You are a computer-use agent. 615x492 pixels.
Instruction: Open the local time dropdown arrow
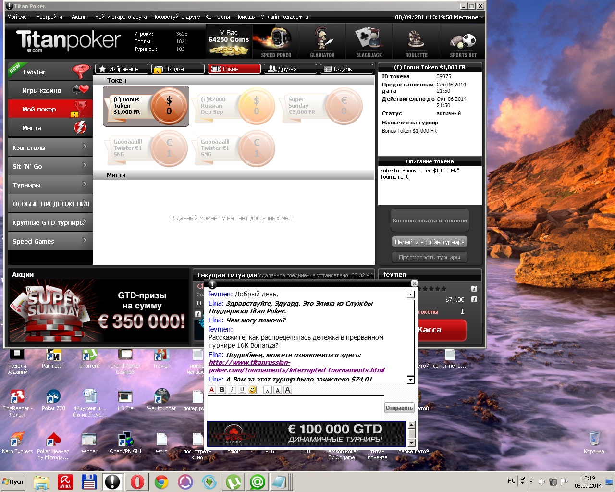(482, 17)
